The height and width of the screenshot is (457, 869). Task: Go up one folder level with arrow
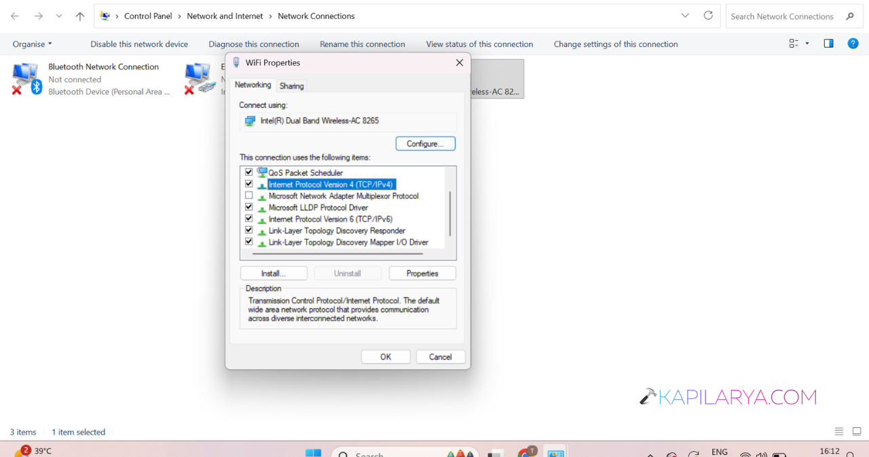click(79, 16)
